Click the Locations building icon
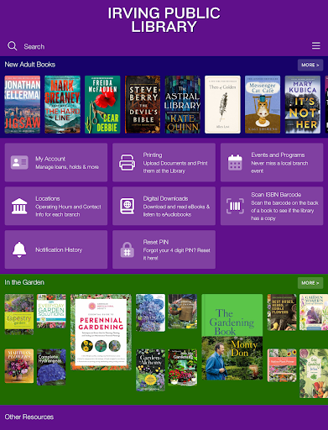The image size is (328, 430). click(x=19, y=206)
